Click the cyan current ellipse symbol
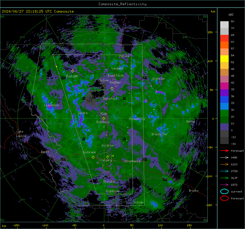The height and width of the screenshot is (229, 245). [224, 191]
